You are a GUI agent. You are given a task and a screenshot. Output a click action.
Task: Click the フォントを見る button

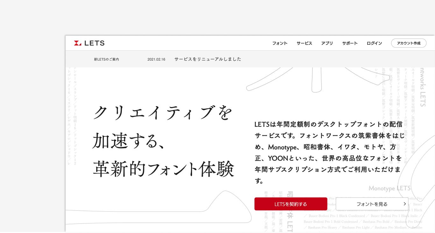pyautogui.click(x=372, y=204)
